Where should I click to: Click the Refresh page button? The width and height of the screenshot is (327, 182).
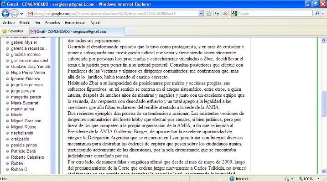pos(217,14)
